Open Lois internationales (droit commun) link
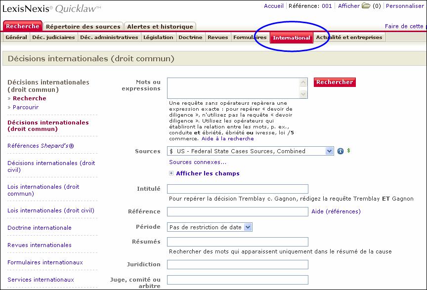This screenshot has height=290, width=427. click(x=43, y=190)
